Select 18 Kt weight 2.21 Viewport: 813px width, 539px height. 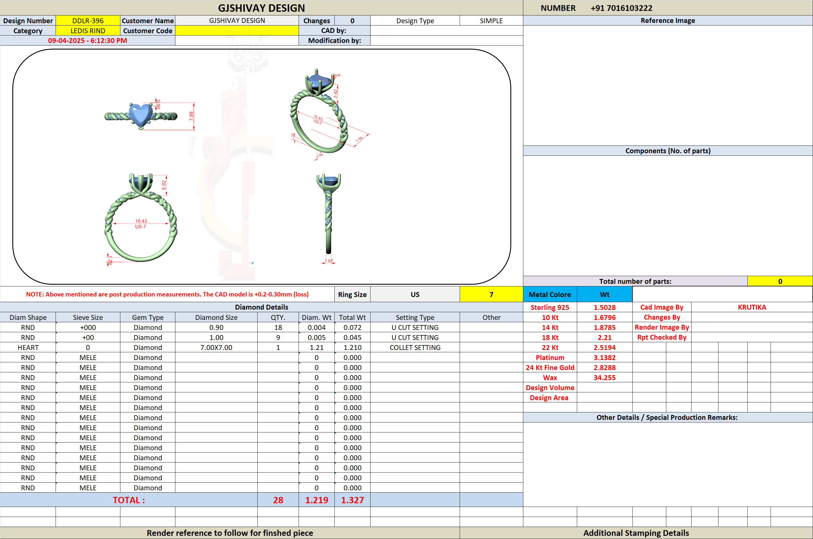click(x=605, y=337)
